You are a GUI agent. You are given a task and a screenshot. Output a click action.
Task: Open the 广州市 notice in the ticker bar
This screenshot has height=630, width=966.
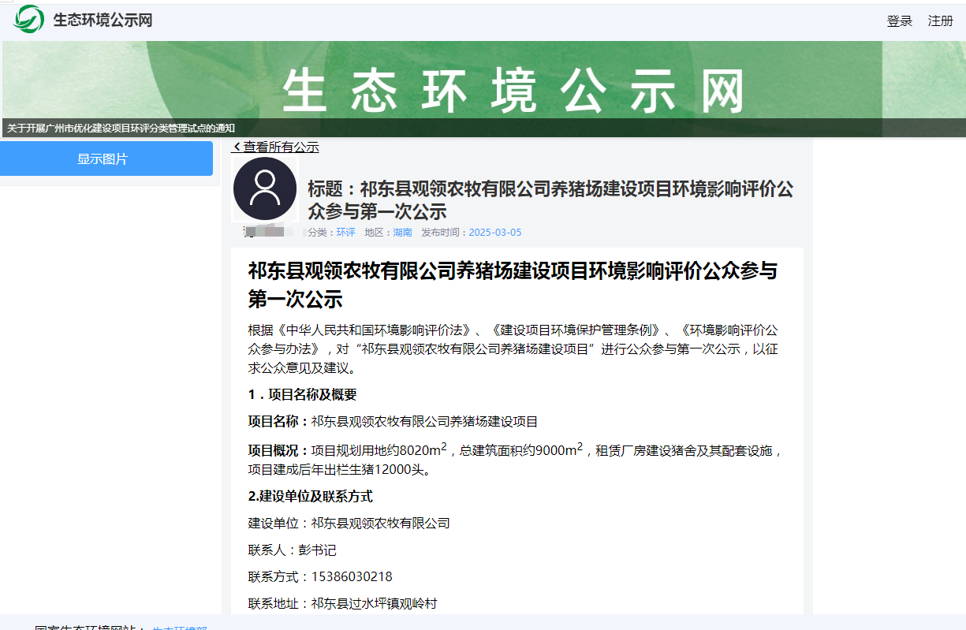121,129
